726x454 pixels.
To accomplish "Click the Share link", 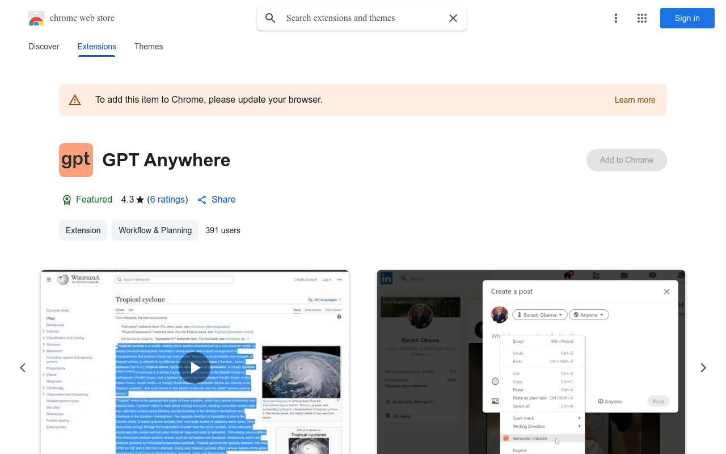I will tap(216, 200).
